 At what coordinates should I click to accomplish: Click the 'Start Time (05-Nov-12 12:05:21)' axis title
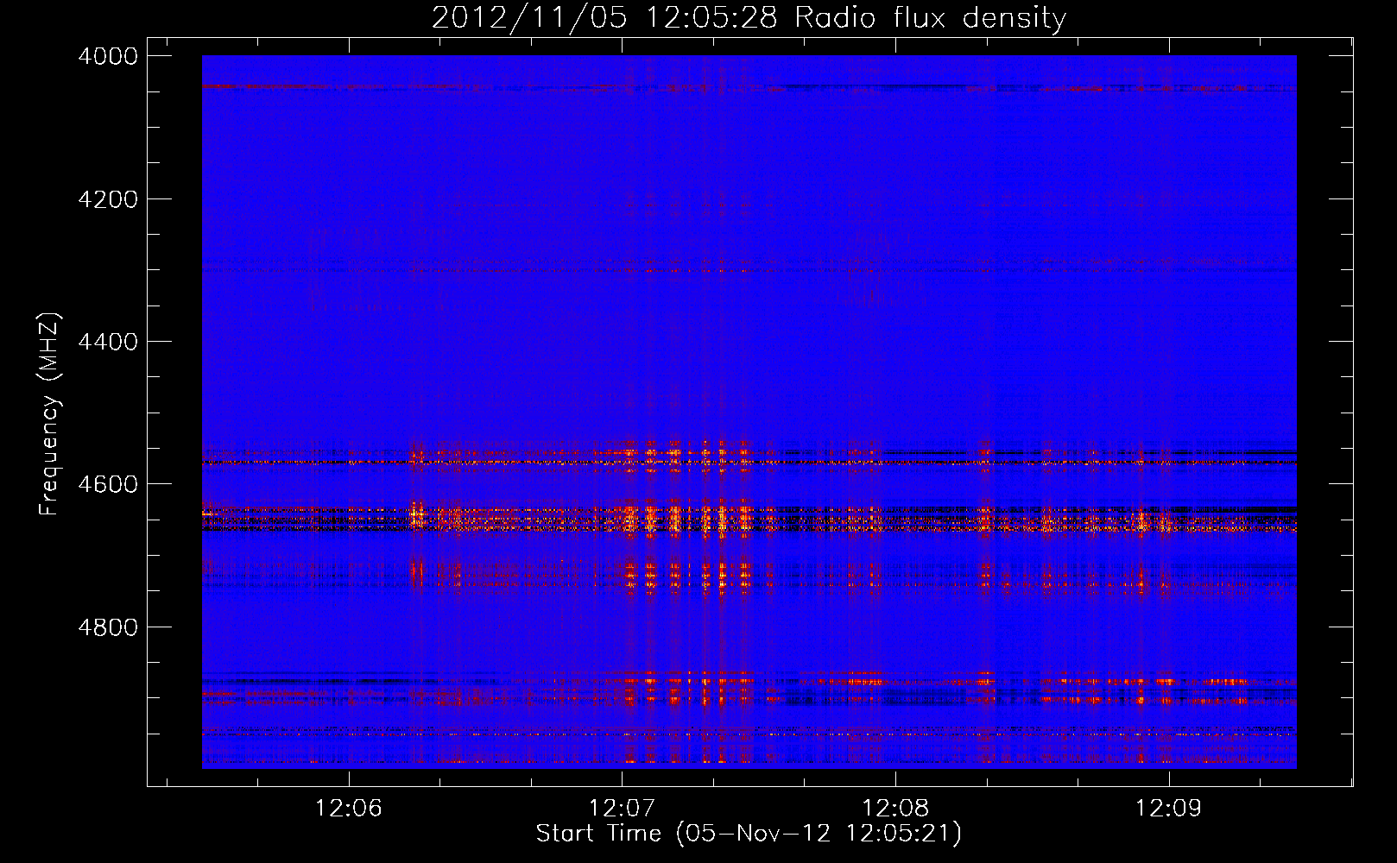coord(749,834)
